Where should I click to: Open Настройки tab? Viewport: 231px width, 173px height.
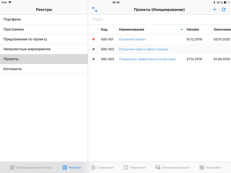210,167
